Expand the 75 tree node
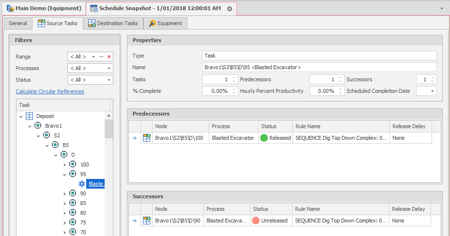The width and height of the screenshot is (450, 236). (64, 223)
